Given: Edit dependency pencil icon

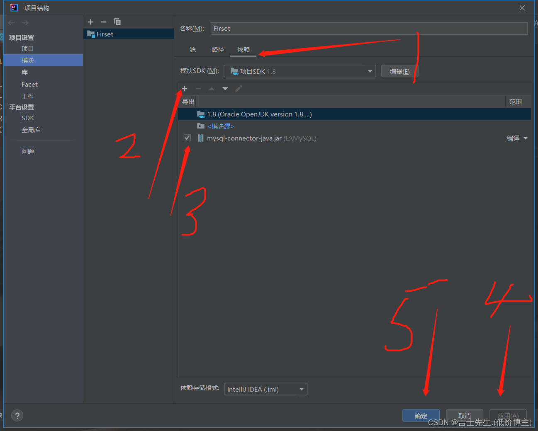Looking at the screenshot, I should [x=239, y=89].
